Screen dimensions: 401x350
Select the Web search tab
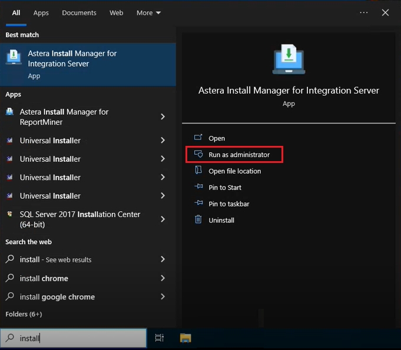pyautogui.click(x=117, y=12)
